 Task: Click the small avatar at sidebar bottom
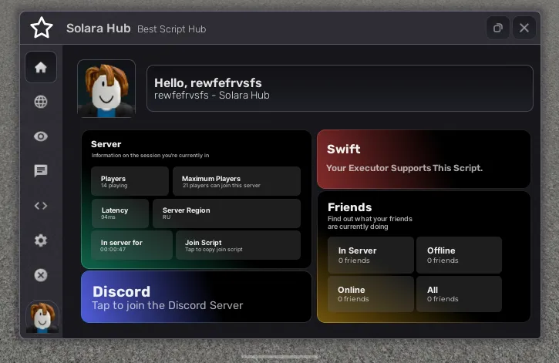42,317
